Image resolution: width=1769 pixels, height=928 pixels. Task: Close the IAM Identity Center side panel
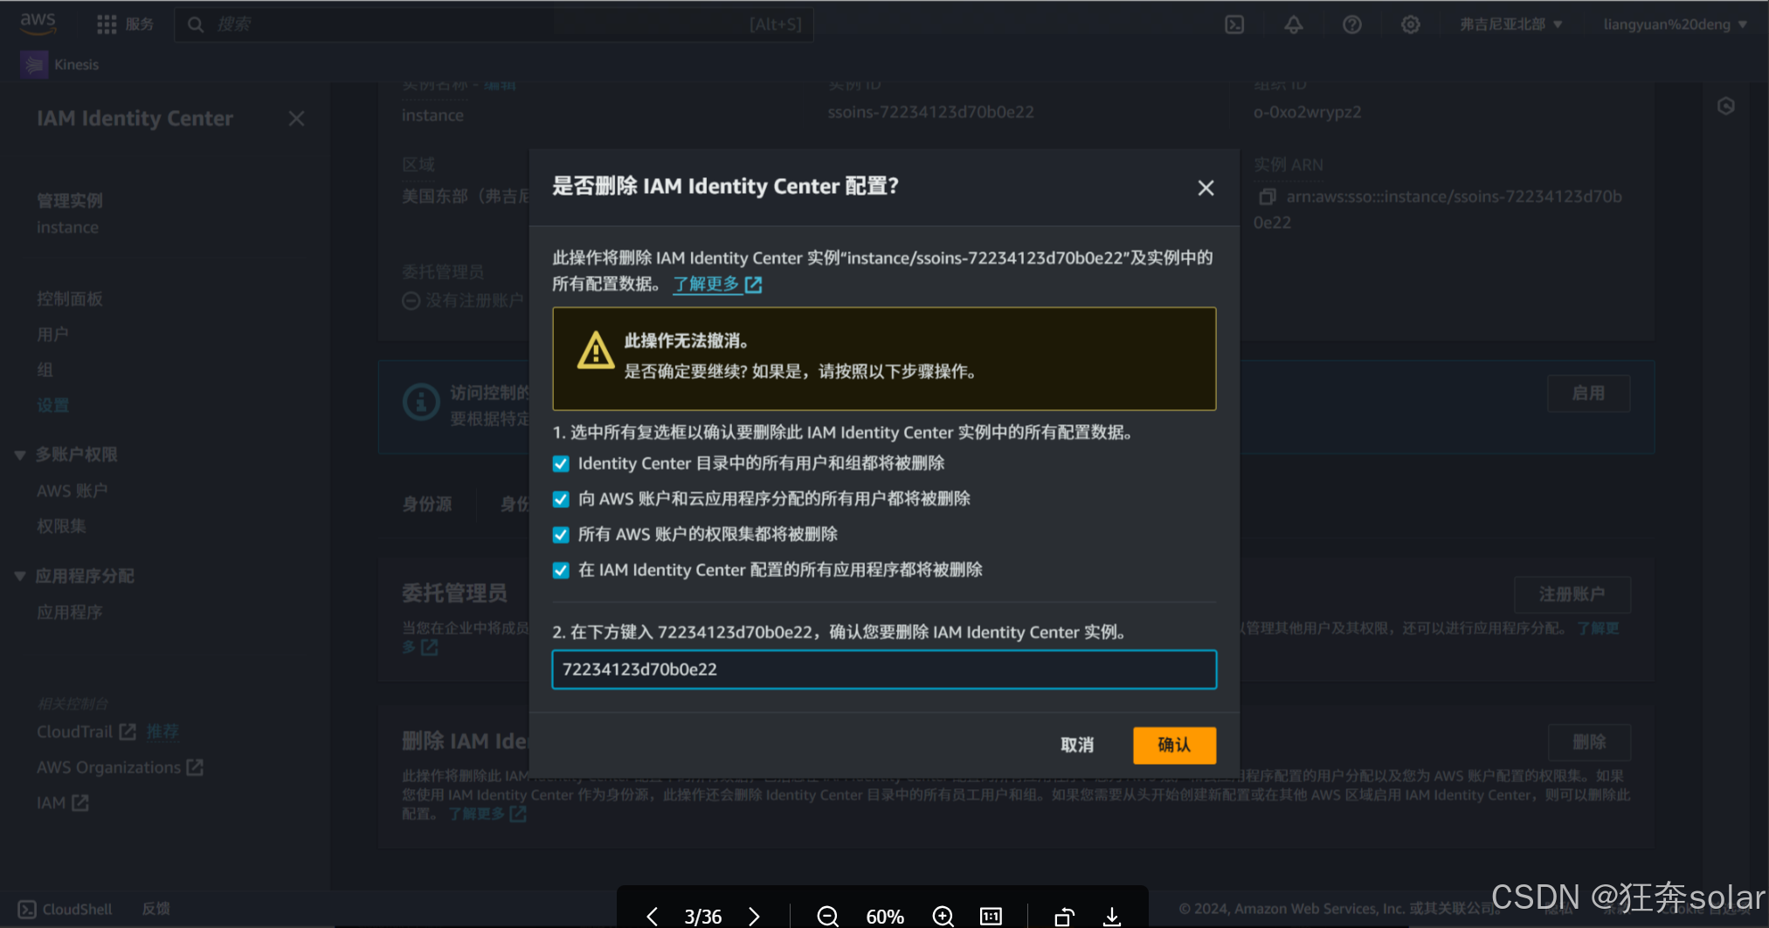point(297,118)
